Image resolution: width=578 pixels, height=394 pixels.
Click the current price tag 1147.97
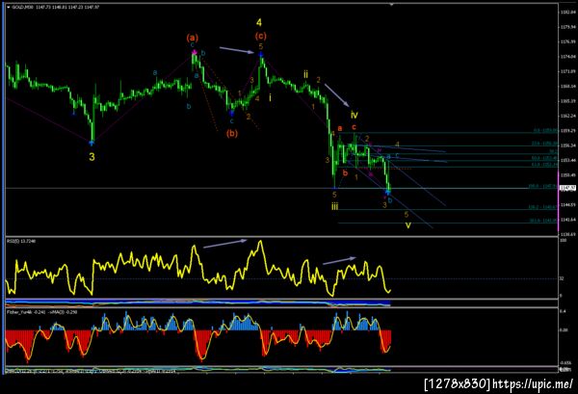coord(567,189)
